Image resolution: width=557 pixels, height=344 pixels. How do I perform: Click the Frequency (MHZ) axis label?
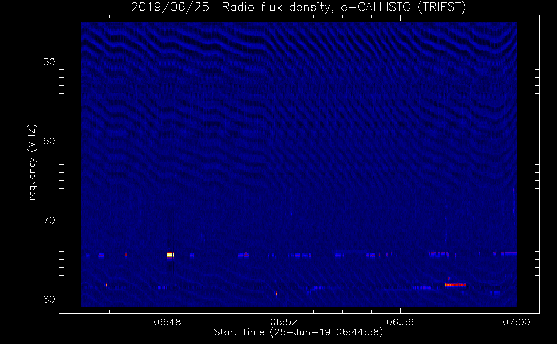pos(32,165)
